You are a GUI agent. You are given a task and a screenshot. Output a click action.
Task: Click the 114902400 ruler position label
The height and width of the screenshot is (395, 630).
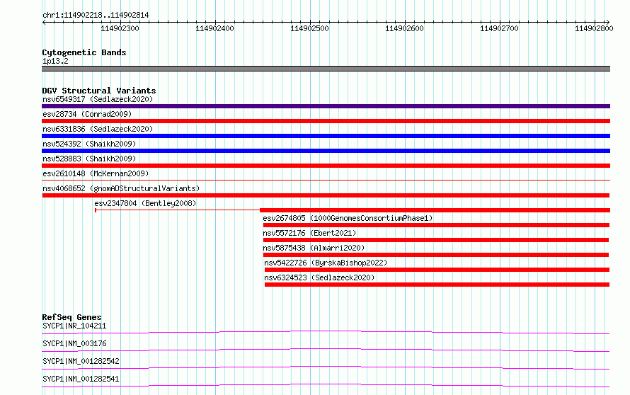(x=214, y=28)
